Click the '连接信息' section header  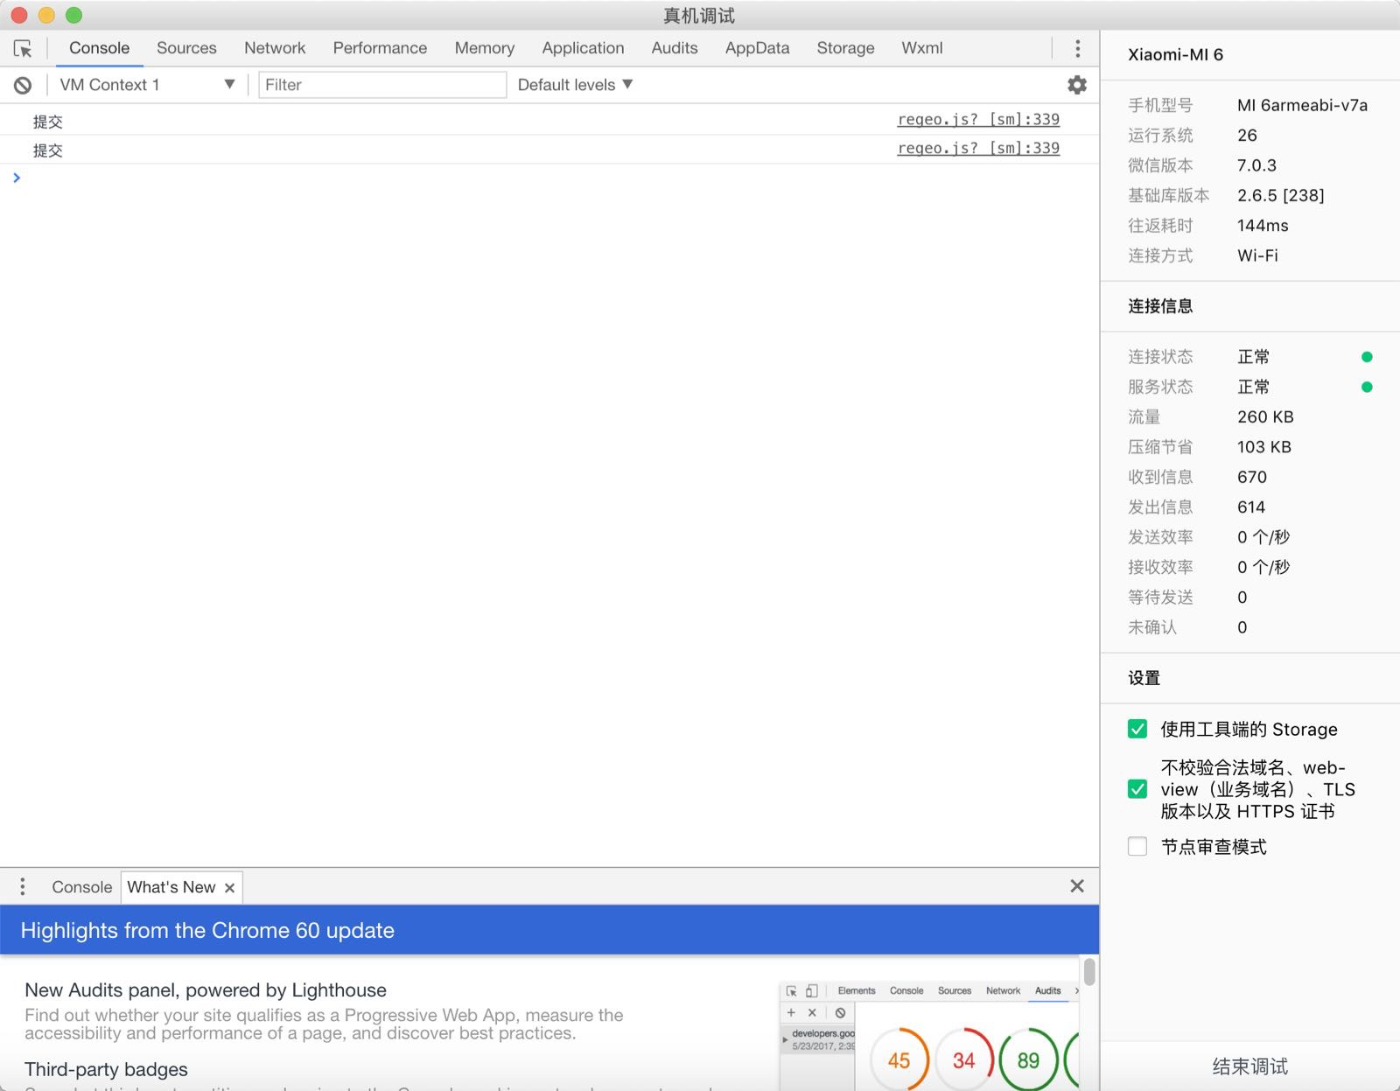(1160, 306)
